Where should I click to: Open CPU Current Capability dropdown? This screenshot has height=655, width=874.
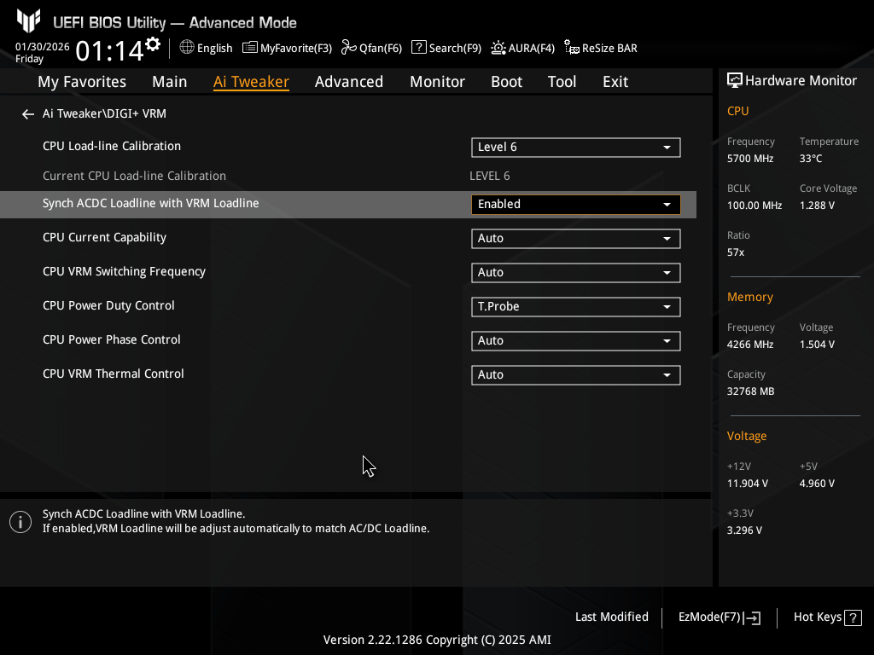point(576,239)
